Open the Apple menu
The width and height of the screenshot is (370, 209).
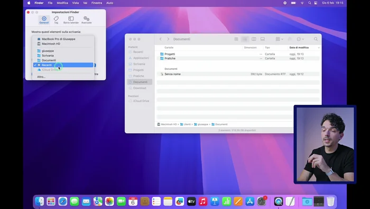point(29,3)
